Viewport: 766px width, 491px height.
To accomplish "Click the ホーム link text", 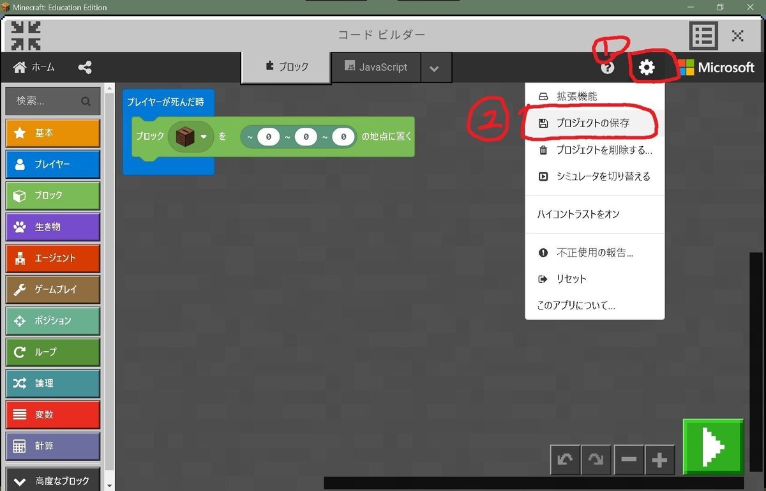I will point(43,67).
